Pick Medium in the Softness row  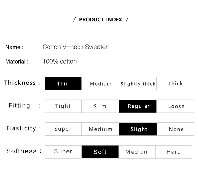tap(137, 152)
